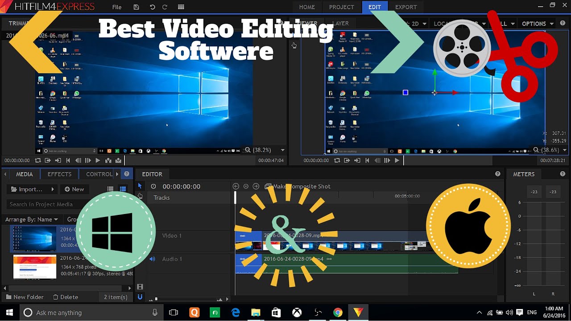Toggle timeline snapping magnet
Screen dimensions: 571x321
140,297
